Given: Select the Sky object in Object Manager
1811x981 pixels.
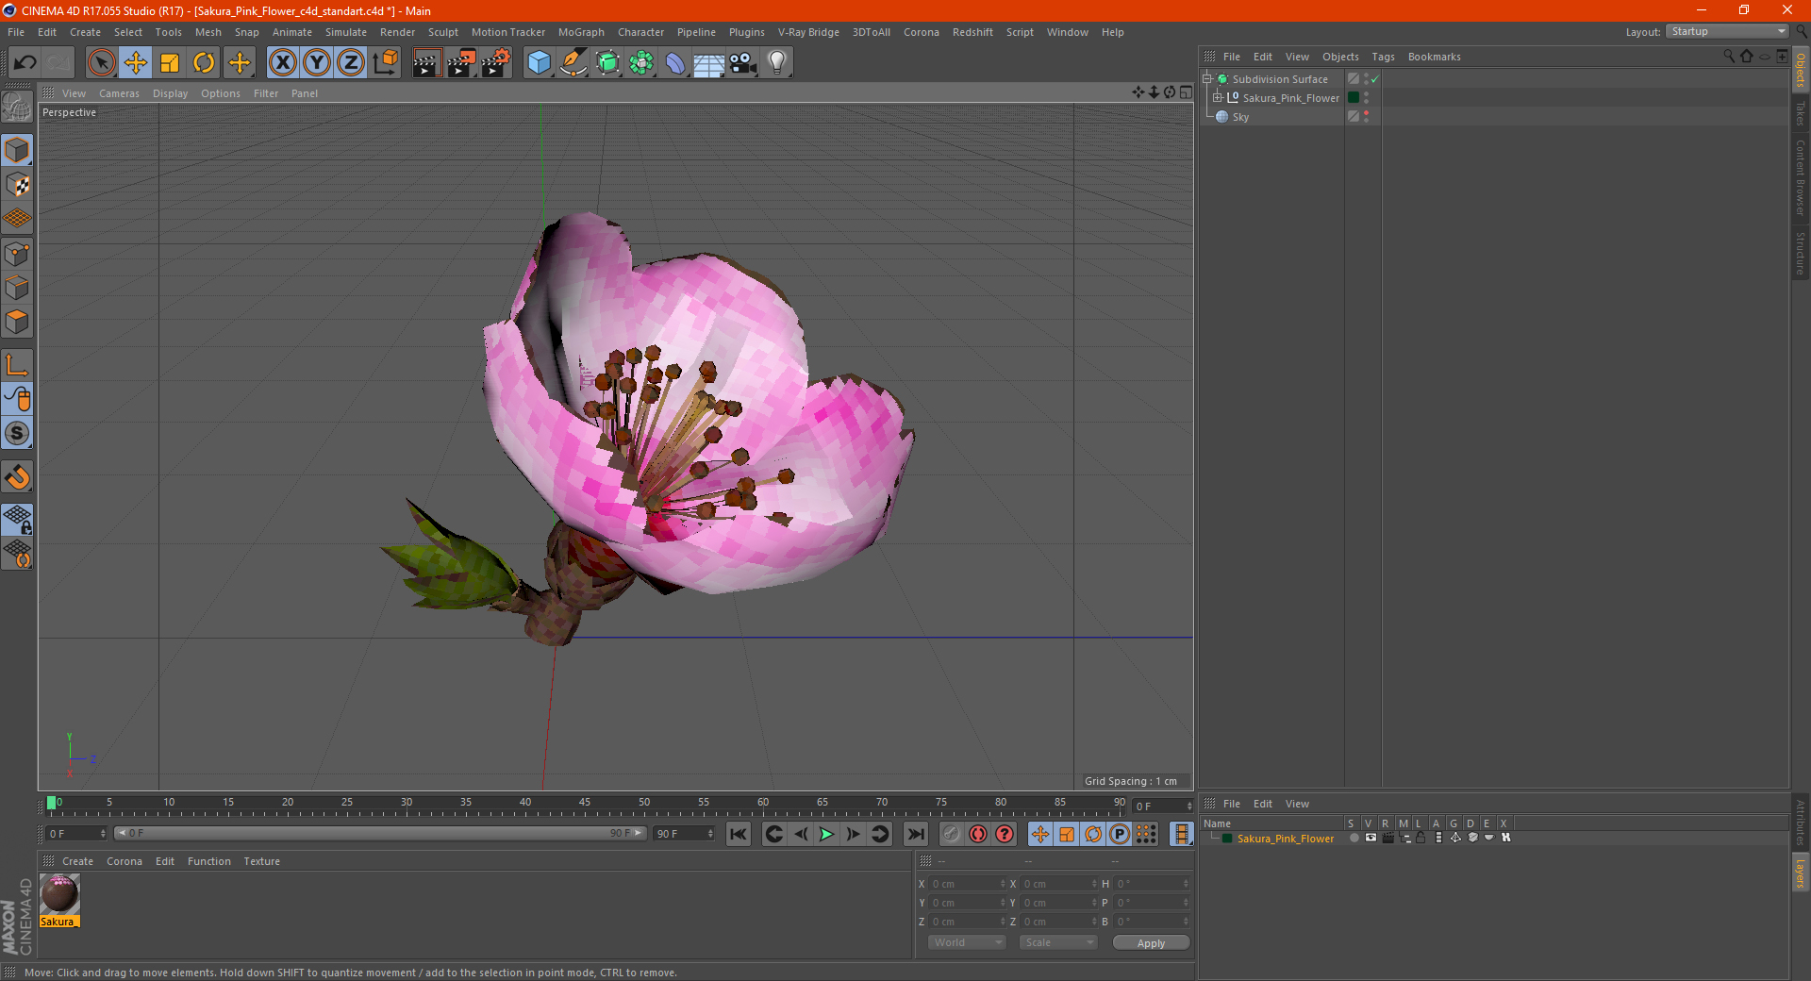Looking at the screenshot, I should click(1240, 117).
